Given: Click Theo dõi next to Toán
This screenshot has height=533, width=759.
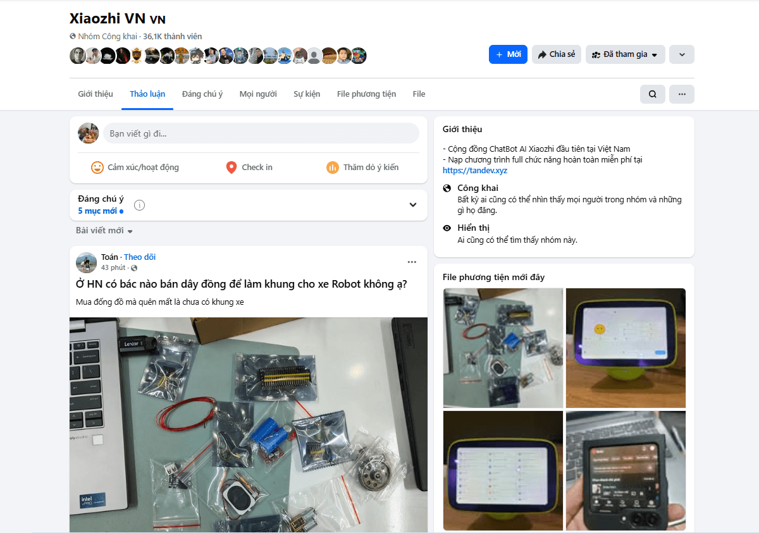Looking at the screenshot, I should point(140,257).
